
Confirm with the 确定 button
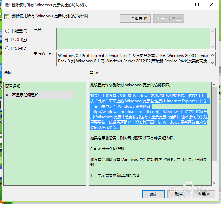pos(153,194)
